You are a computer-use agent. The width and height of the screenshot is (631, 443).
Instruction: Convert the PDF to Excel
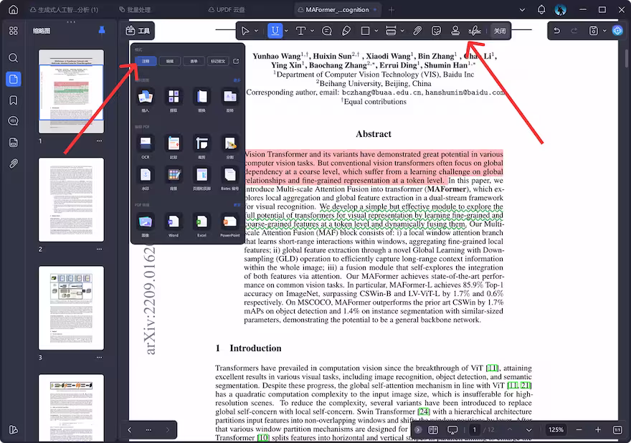pyautogui.click(x=201, y=221)
